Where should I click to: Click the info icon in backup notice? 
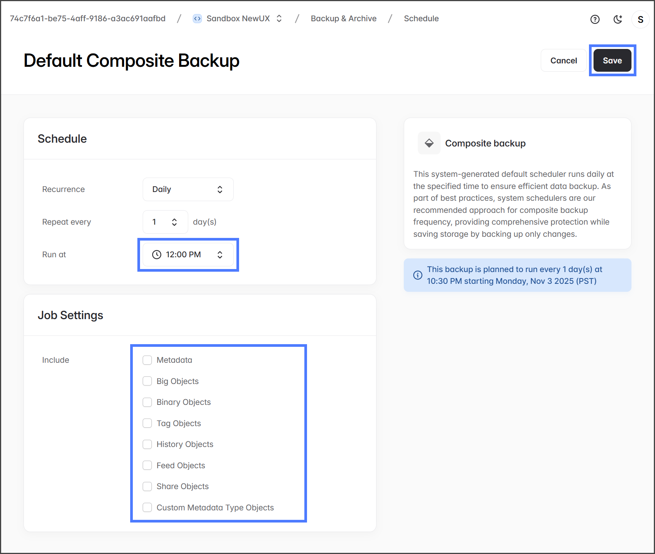[x=417, y=275]
